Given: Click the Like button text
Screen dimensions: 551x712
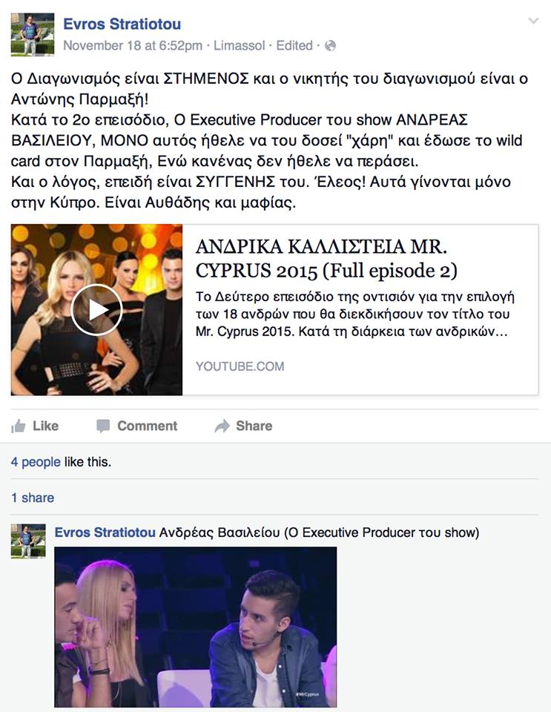Looking at the screenshot, I should pyautogui.click(x=45, y=426).
